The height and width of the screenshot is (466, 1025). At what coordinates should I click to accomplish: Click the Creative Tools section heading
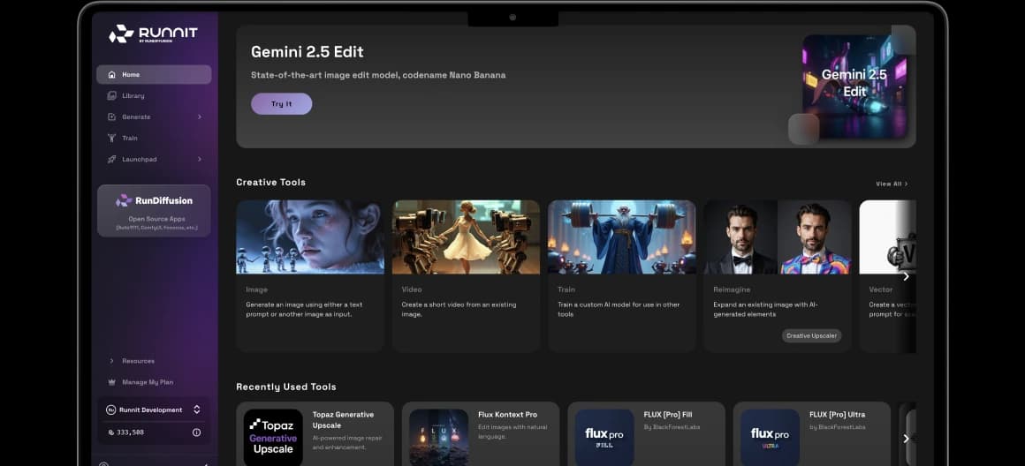(270, 182)
